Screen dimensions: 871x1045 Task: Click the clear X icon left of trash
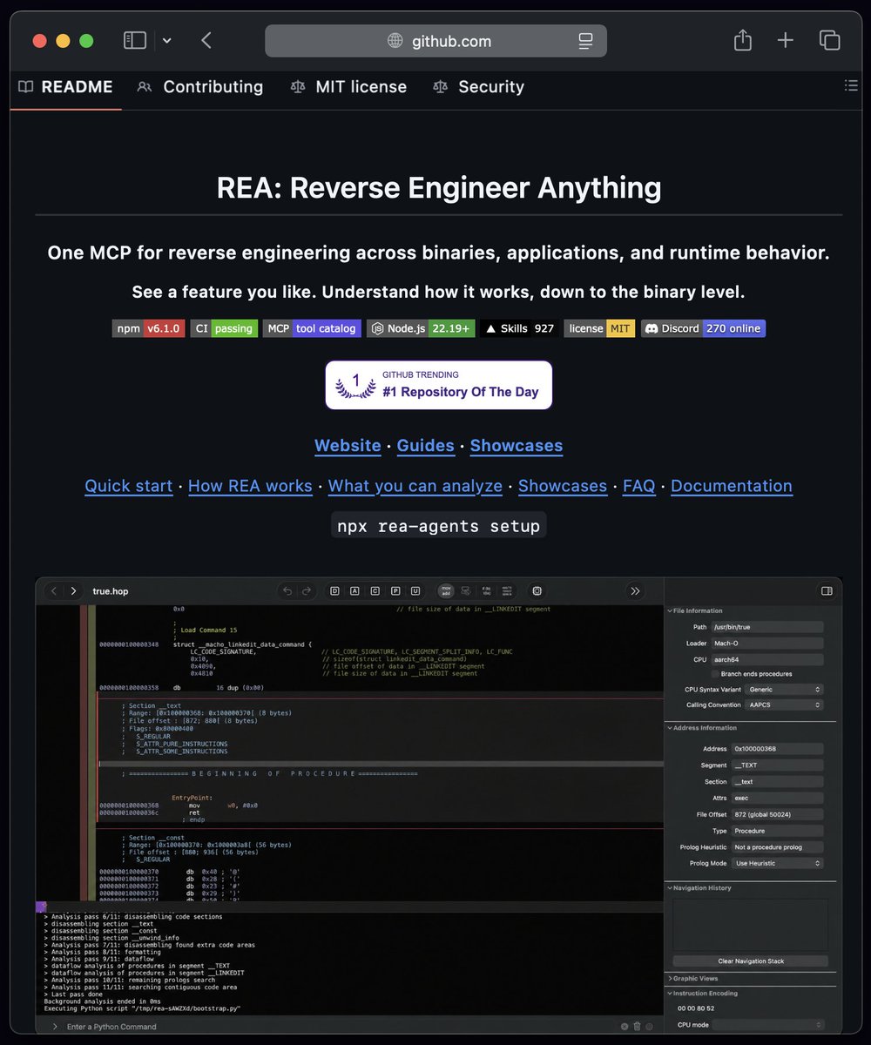tap(625, 1026)
